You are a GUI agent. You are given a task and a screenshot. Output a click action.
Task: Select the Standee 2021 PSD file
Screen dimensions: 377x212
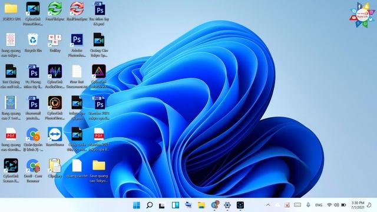coord(100,103)
